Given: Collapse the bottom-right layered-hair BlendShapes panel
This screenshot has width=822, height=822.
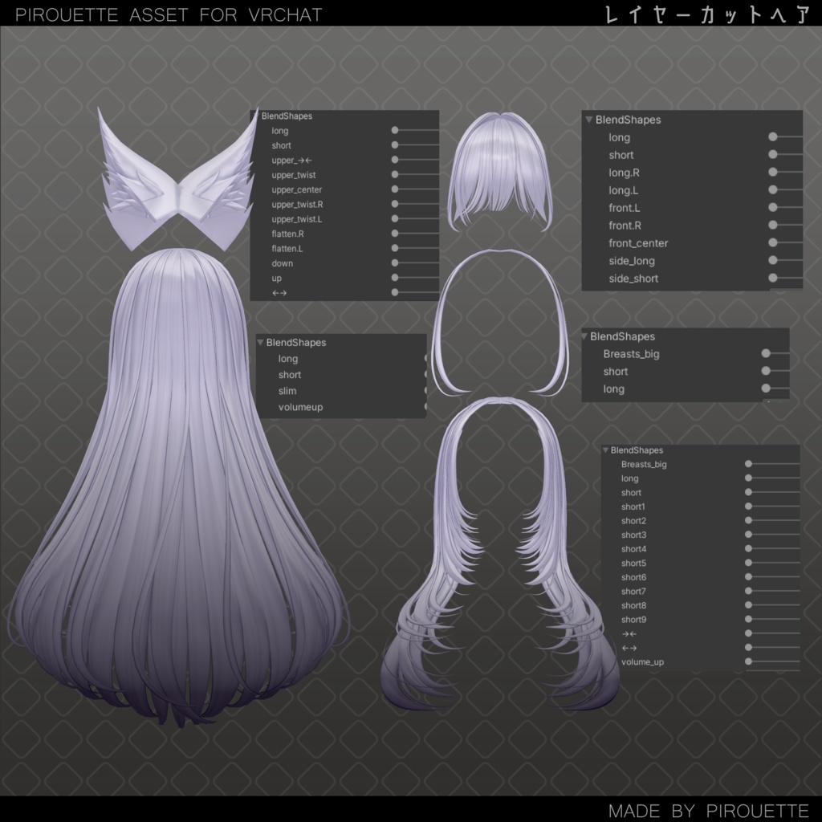Looking at the screenshot, I should click(604, 450).
